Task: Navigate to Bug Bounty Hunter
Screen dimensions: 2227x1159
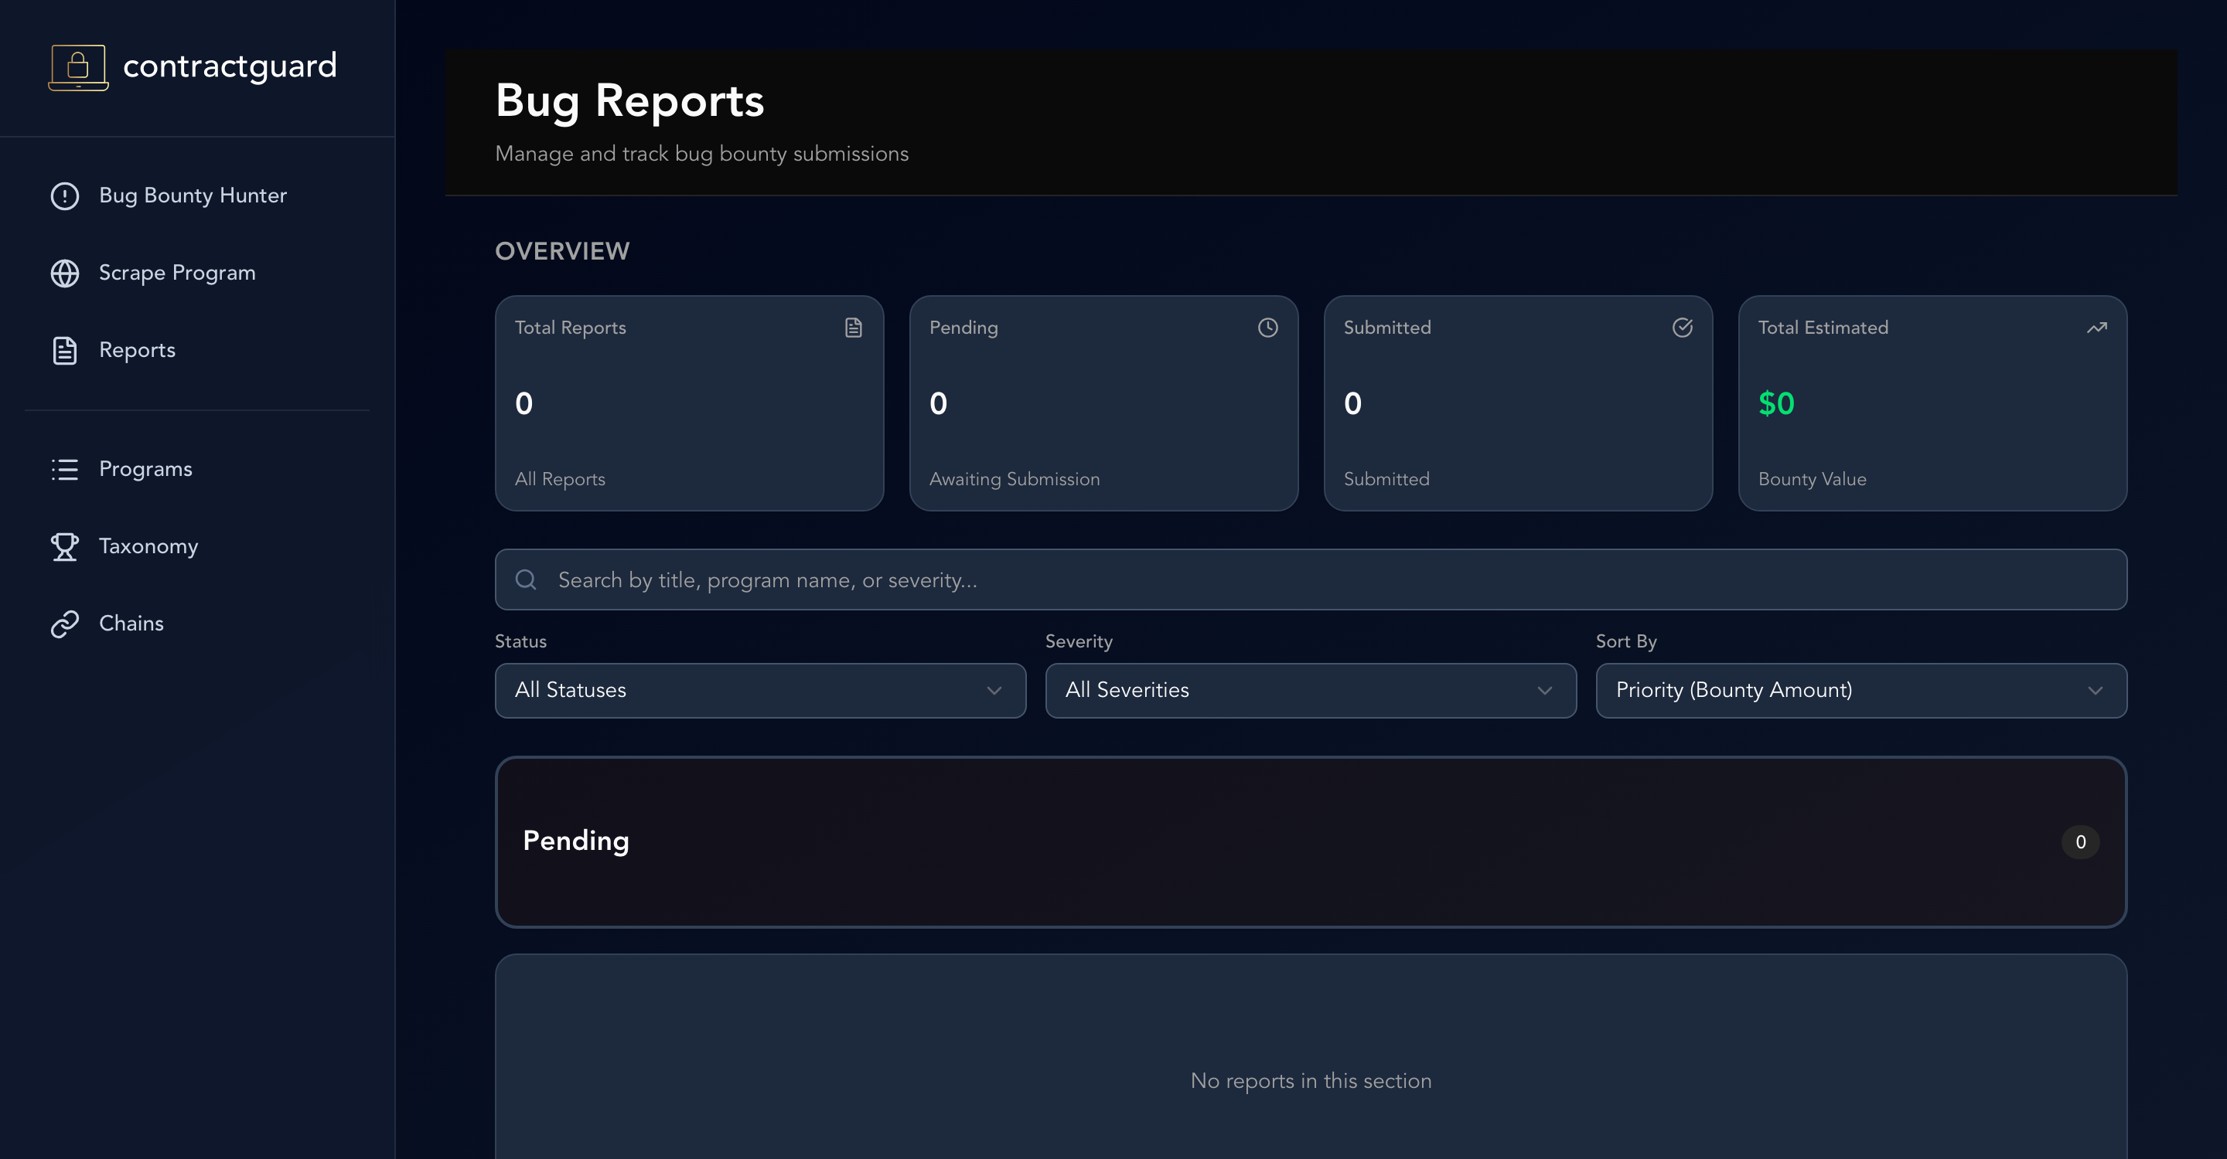Action: (193, 196)
